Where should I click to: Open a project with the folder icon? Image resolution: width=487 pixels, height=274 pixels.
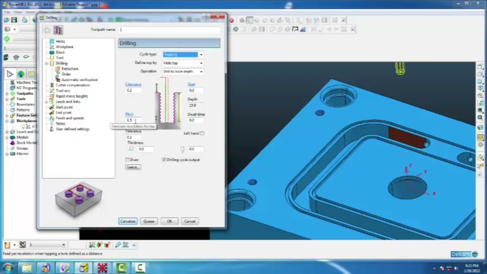point(6,20)
